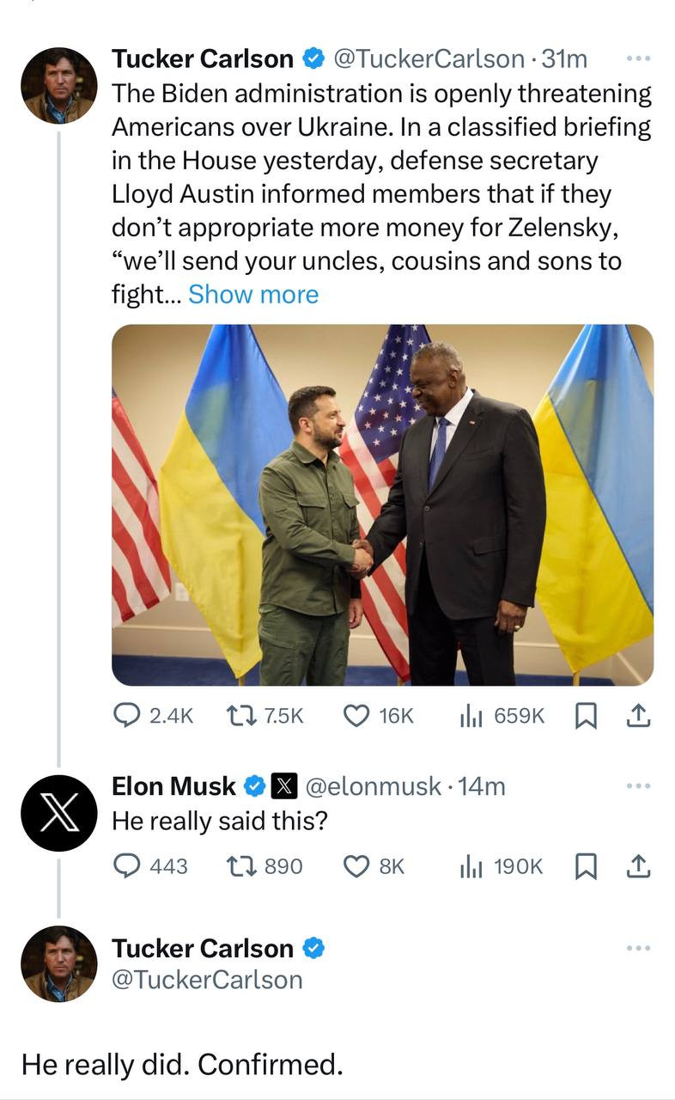Bookmark Tucker Carlson's first tweet

click(584, 715)
